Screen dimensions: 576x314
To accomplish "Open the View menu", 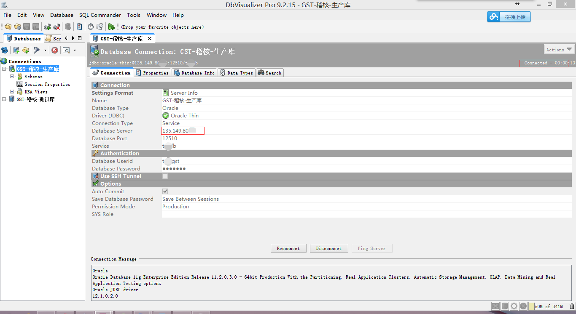I will click(x=38, y=15).
